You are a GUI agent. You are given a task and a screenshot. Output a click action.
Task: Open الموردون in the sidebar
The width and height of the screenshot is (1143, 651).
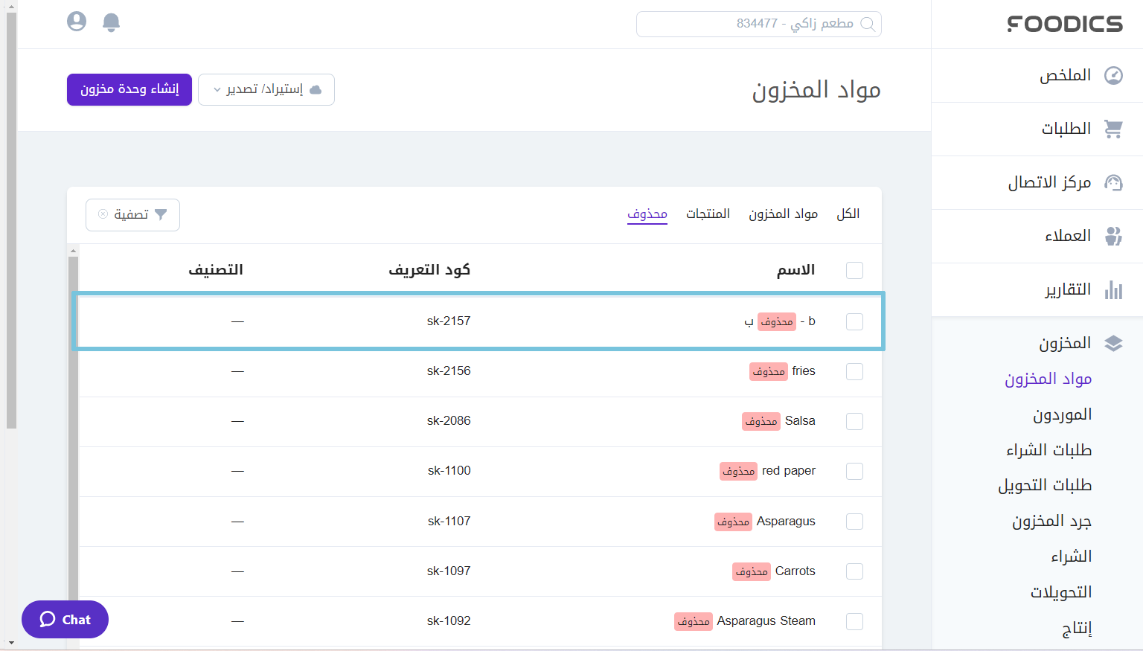click(x=1062, y=415)
